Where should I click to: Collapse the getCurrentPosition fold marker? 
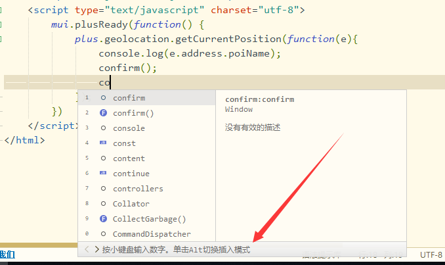1,39
